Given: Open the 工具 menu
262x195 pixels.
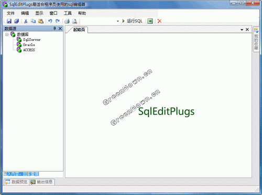Looking at the screenshot, I should [68, 13].
